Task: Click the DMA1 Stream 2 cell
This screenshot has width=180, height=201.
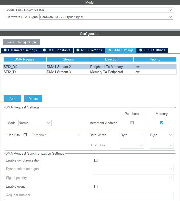Action: click(x=68, y=67)
